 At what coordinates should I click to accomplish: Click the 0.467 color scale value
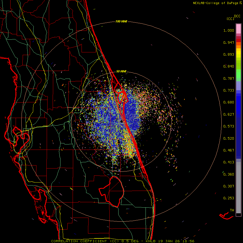(229, 150)
